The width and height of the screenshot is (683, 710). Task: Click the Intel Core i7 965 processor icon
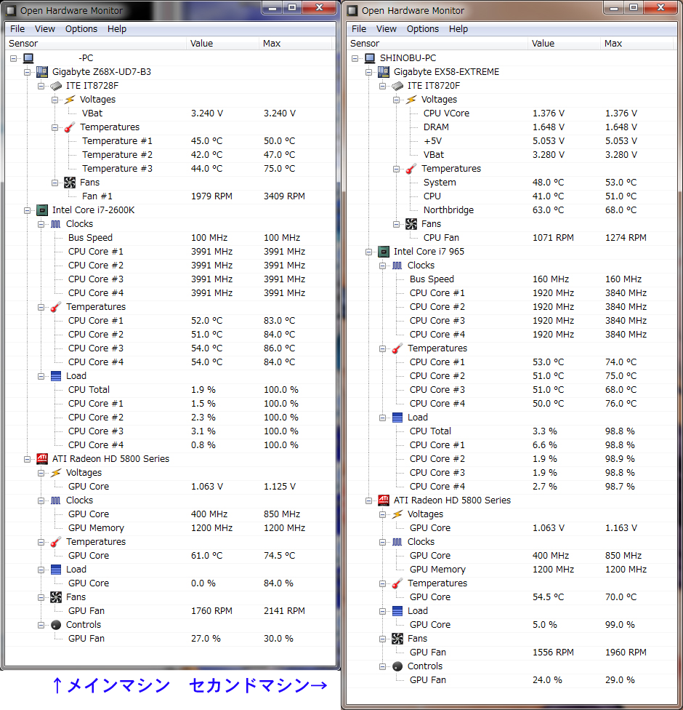pyautogui.click(x=384, y=252)
